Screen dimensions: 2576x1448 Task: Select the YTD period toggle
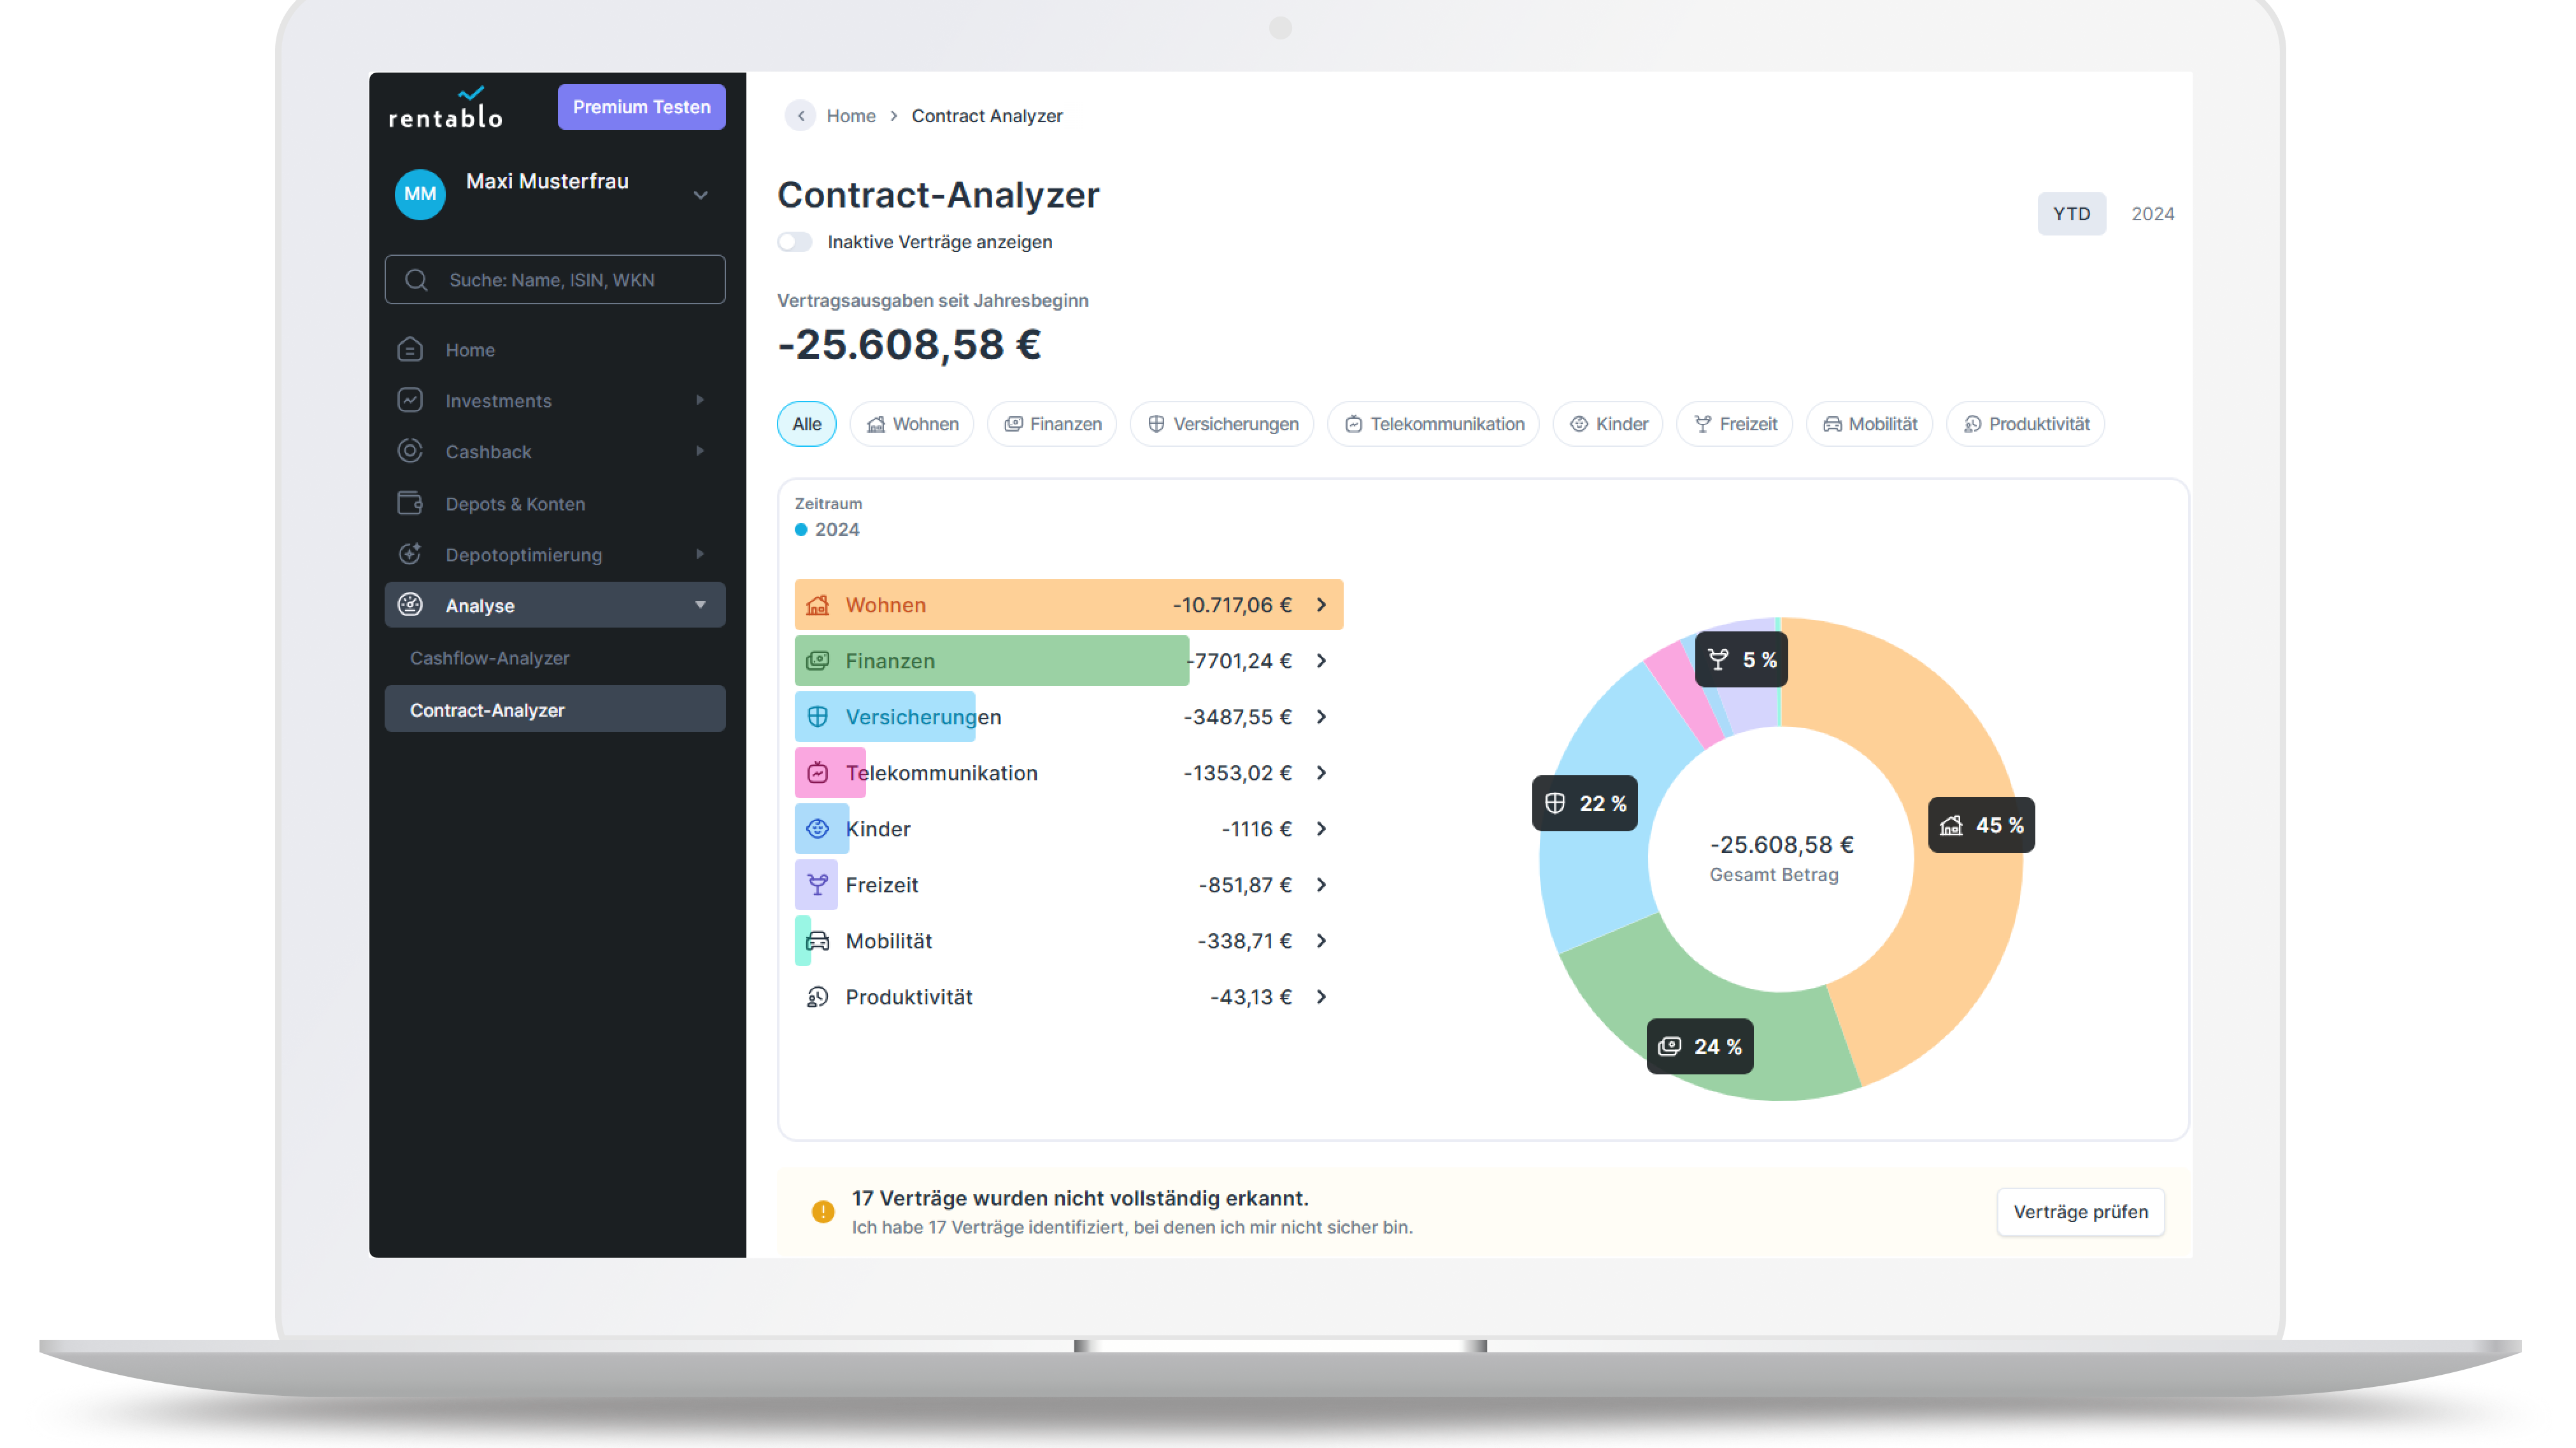point(2072,214)
